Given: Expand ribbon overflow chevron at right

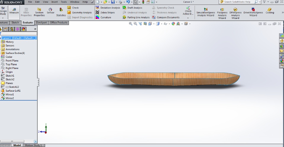Looking at the screenshot, I should (283, 12).
